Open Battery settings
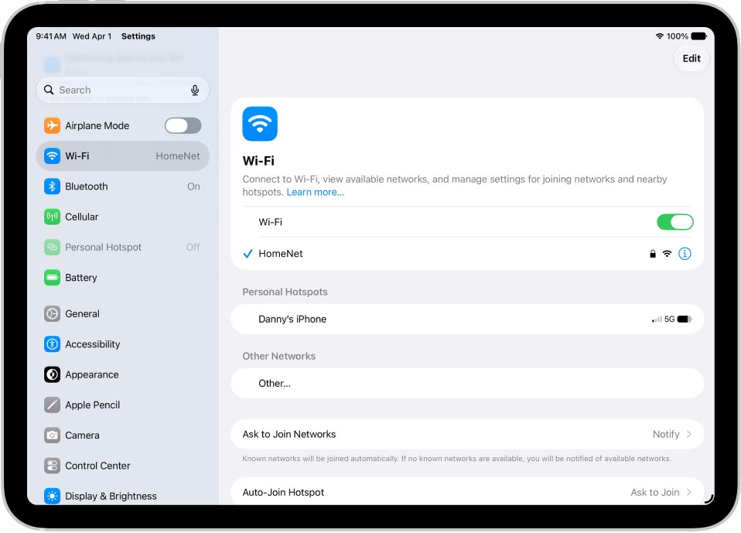The height and width of the screenshot is (533, 741). [x=122, y=278]
